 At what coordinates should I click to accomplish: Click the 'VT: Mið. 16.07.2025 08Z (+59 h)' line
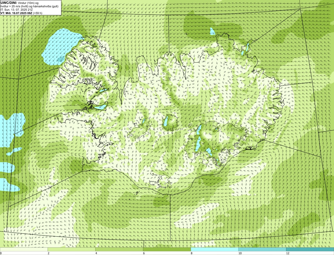click(21, 13)
